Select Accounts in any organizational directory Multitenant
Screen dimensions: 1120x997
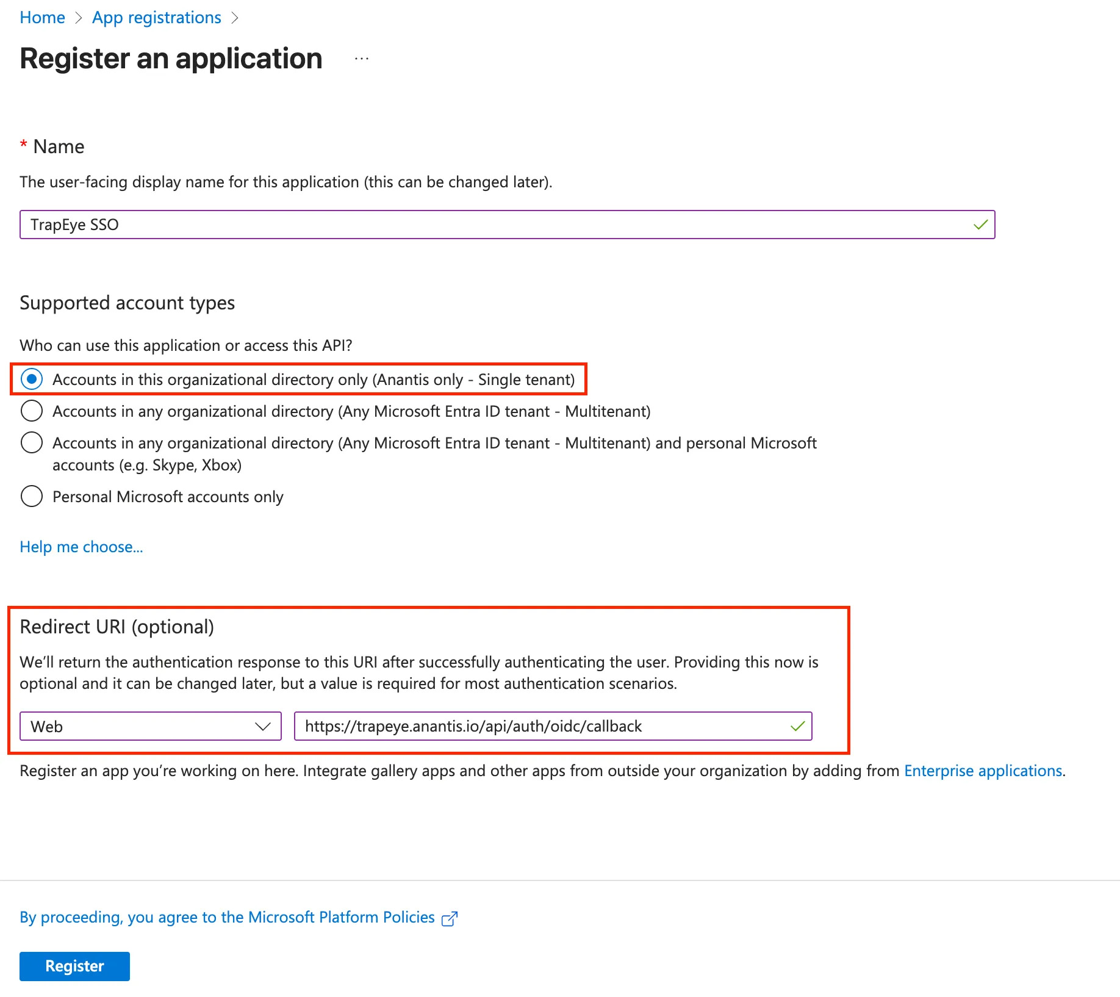[32, 411]
